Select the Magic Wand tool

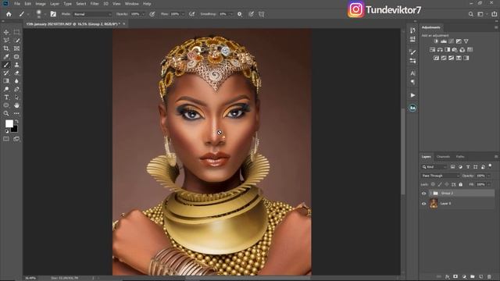16,41
